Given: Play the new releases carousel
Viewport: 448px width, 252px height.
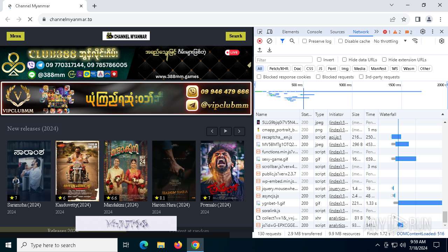Looking at the screenshot, I should tap(226, 131).
